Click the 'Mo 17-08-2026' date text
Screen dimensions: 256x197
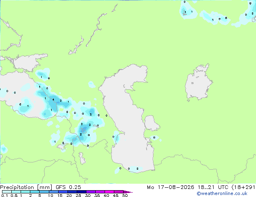pyautogui.click(x=170, y=187)
